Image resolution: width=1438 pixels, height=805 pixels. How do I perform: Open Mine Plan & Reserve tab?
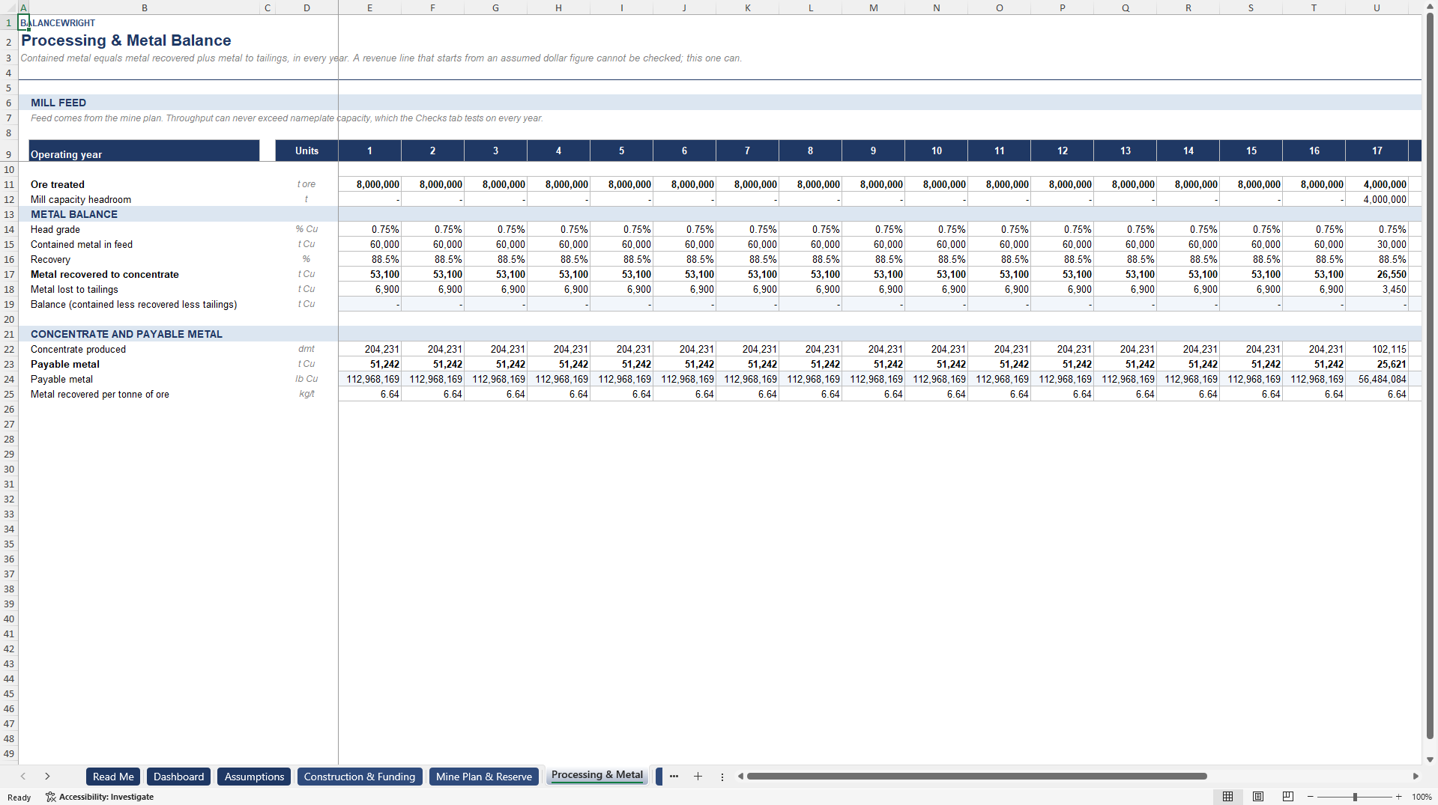point(484,777)
